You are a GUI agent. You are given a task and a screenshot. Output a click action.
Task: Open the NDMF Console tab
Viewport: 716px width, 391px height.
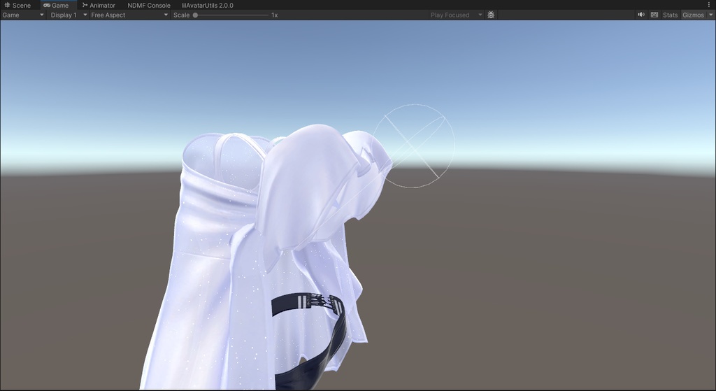[x=149, y=5]
